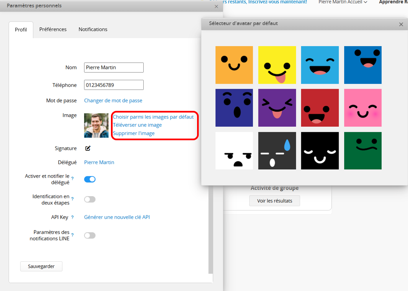Click Générer une nouvelle clé API
408x291 pixels.
coord(117,217)
